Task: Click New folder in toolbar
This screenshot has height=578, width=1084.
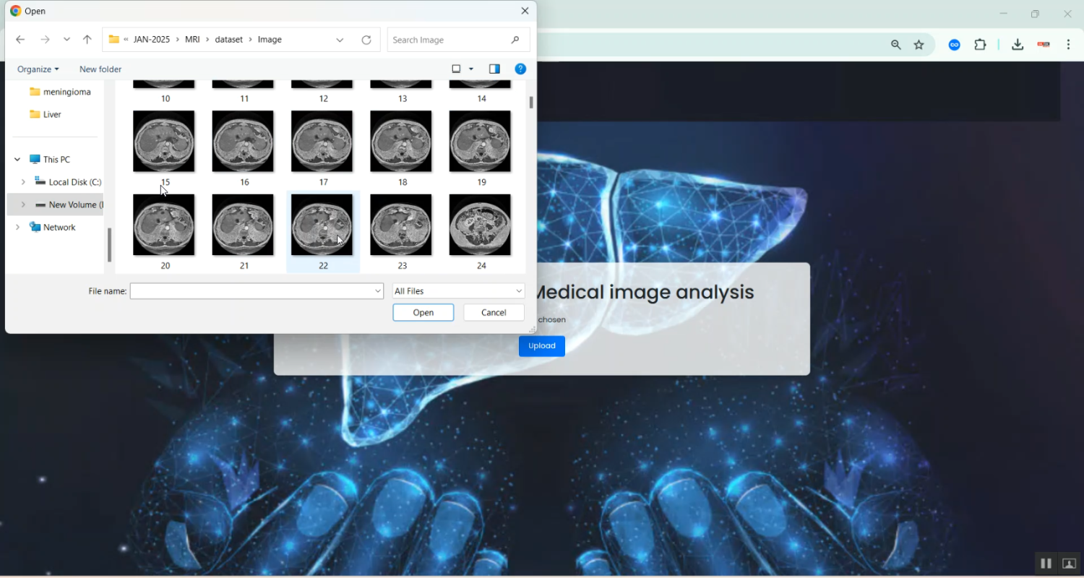Action: tap(100, 69)
